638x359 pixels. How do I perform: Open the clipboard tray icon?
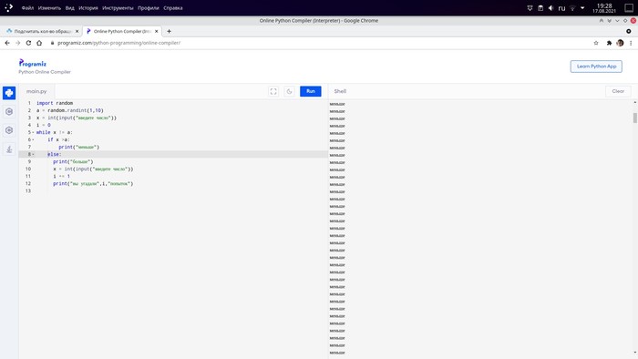point(540,7)
